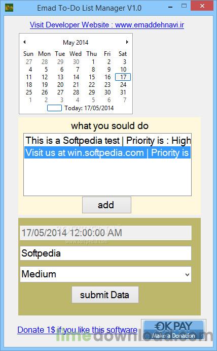The height and width of the screenshot is (351, 217).
Task: Click the add button
Action: (106, 205)
